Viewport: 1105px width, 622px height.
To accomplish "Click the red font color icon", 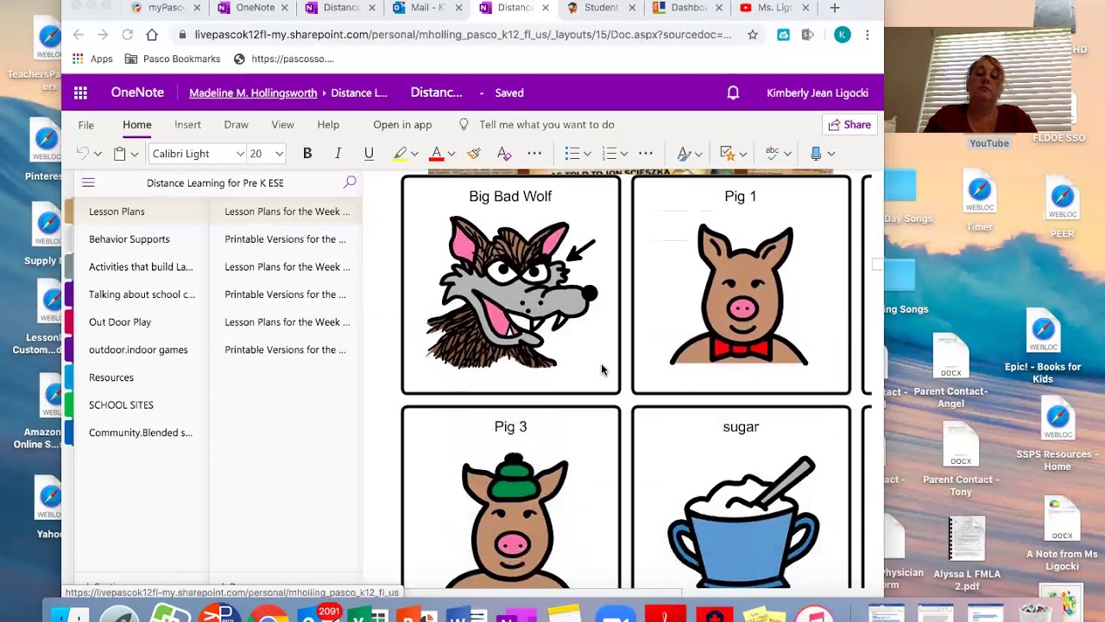I will tap(437, 154).
